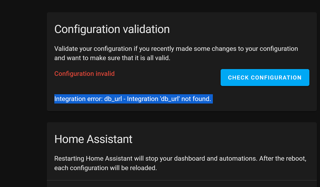Click the divider line in the Home Assistant card
This screenshot has width=320, height=187.
182,180
